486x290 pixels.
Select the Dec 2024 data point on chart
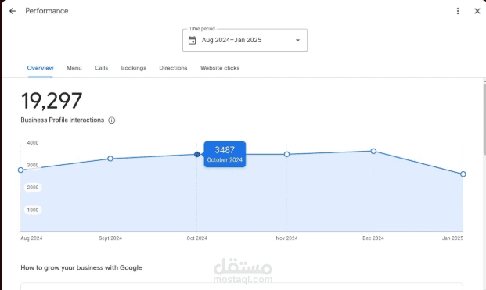pyautogui.click(x=373, y=151)
